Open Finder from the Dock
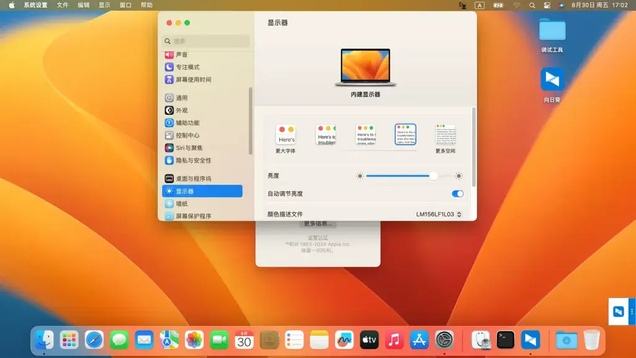 (x=44, y=339)
